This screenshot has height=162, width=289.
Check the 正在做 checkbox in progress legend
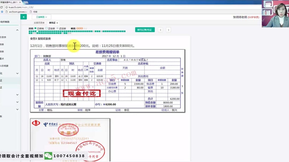(x=46, y=28)
